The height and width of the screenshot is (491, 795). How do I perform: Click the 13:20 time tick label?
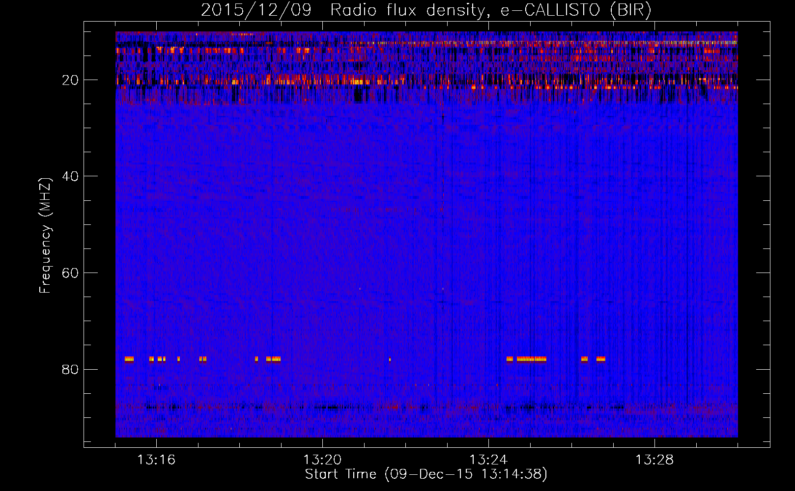(322, 460)
